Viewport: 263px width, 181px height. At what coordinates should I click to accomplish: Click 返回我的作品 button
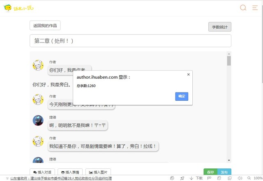[x=45, y=26]
